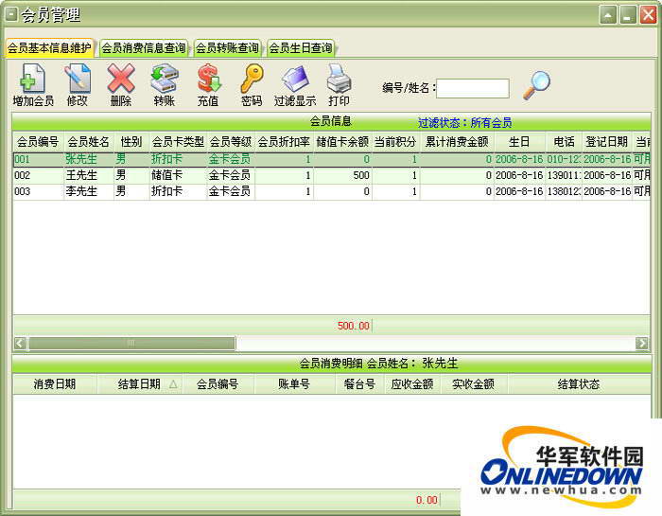
Task: Click the scroll left arrow
Action: tap(20, 343)
